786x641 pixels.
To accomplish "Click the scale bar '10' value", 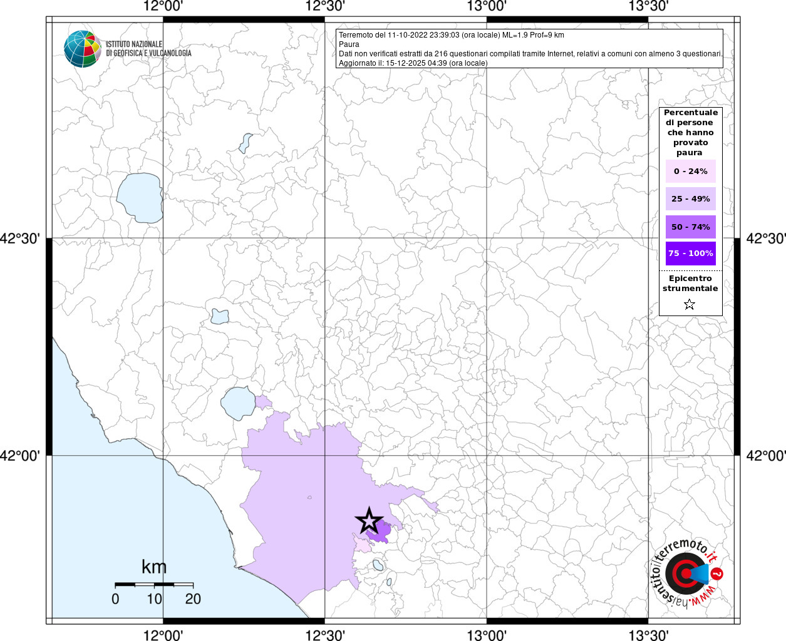I will (154, 598).
